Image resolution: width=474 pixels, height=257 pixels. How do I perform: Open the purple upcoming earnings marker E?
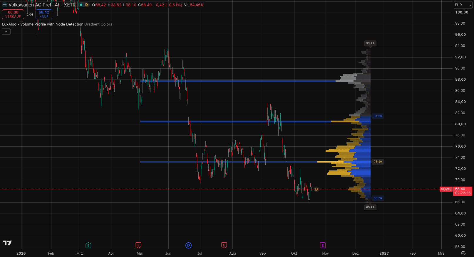click(323, 245)
